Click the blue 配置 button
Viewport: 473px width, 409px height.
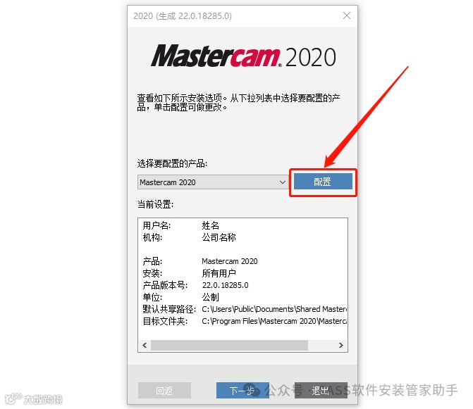tap(323, 182)
